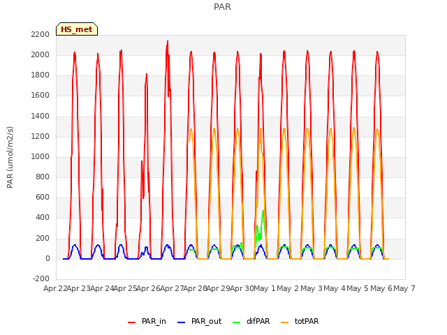Toggle PAR_out legend label

207,321
